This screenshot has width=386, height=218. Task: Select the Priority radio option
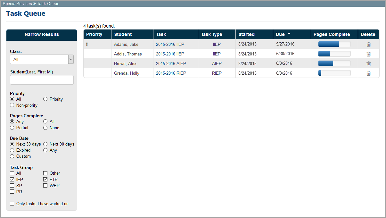click(45, 99)
